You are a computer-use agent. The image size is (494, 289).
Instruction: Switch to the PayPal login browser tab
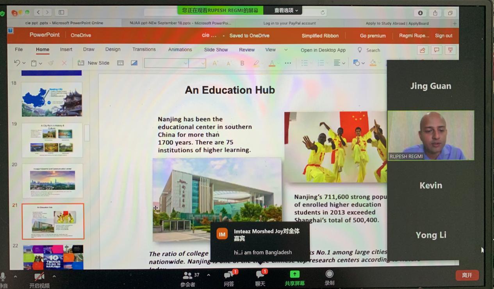289,23
